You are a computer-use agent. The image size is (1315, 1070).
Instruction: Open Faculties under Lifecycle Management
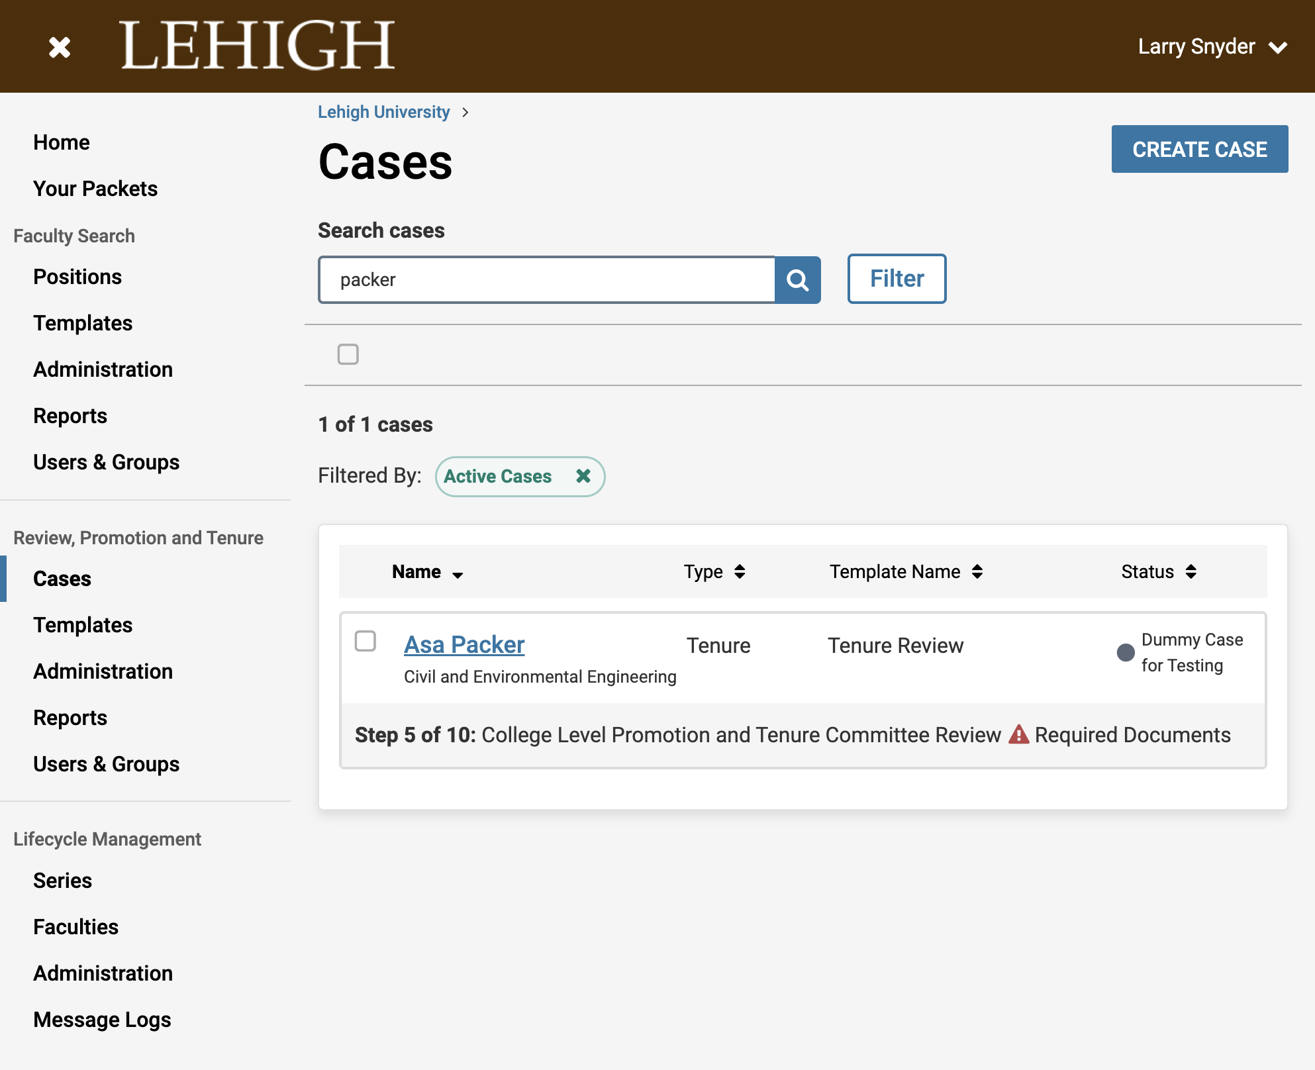[x=75, y=927]
